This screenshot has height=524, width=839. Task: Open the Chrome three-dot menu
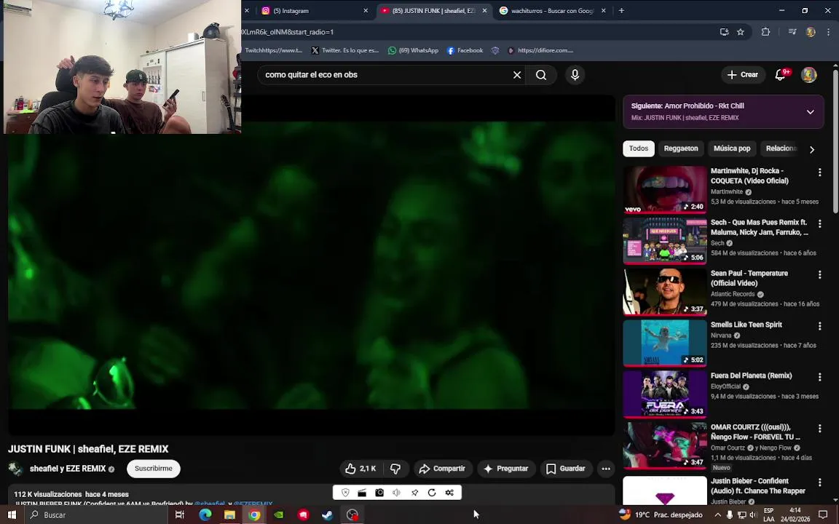[x=828, y=32]
